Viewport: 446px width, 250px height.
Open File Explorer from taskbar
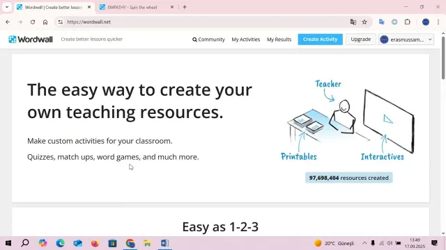[x=147, y=243]
